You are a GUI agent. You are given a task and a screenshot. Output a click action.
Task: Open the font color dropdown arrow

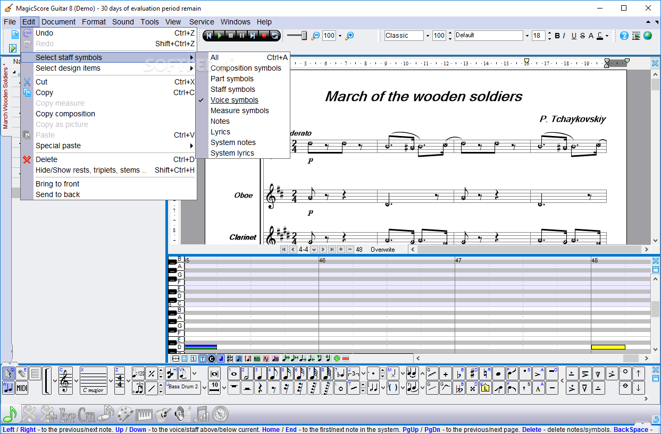point(607,36)
